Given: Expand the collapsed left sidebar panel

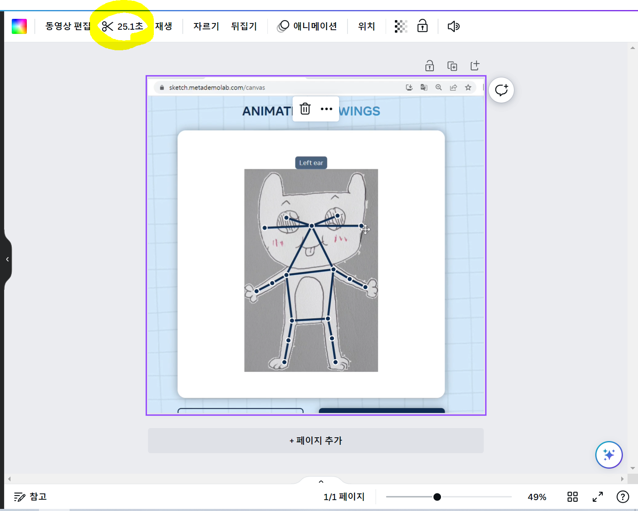Looking at the screenshot, I should [7, 259].
